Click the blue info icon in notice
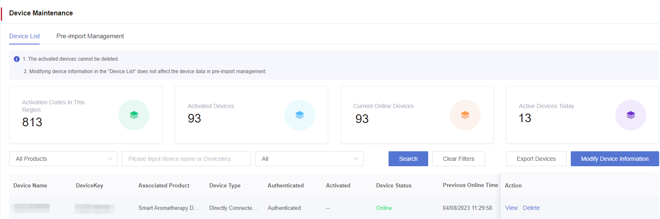 [17, 59]
